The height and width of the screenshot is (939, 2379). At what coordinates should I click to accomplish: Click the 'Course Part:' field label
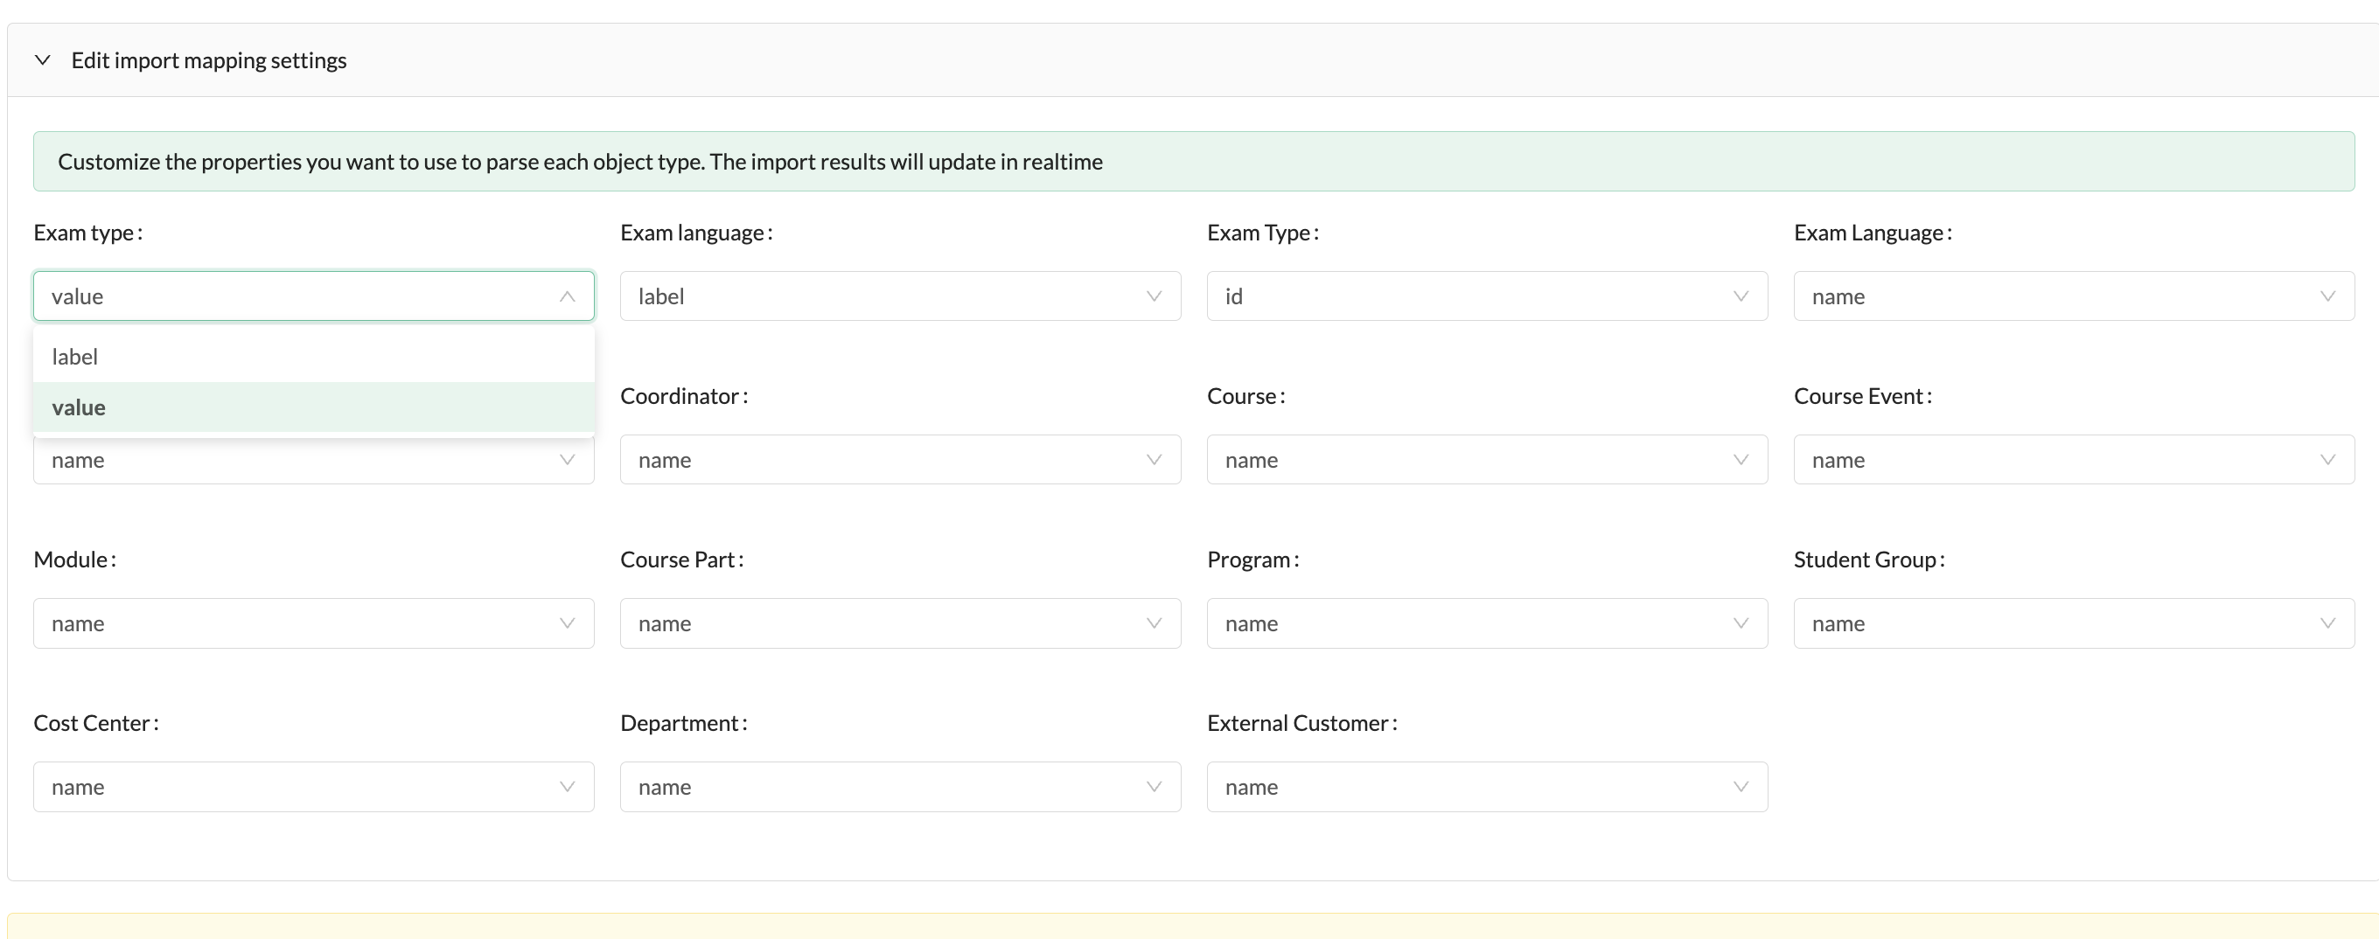(681, 560)
